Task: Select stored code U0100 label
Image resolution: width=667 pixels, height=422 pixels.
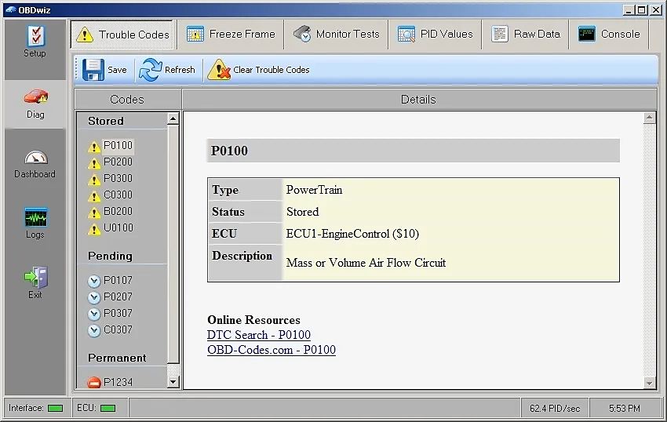Action: 118,228
